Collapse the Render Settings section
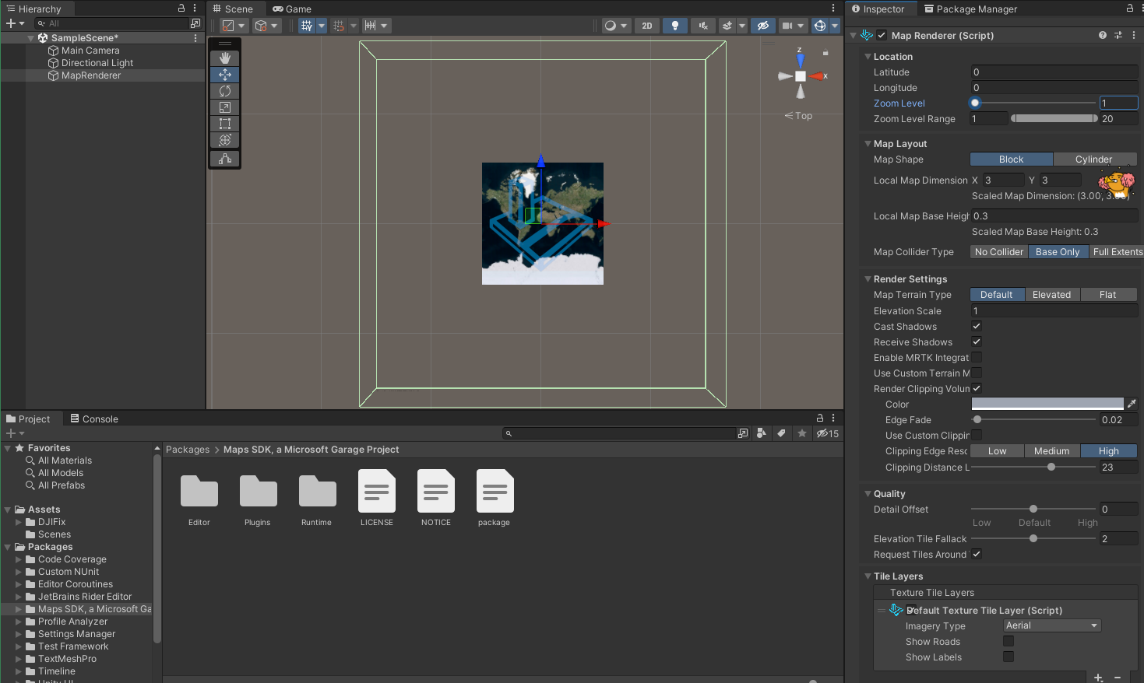Image resolution: width=1144 pixels, height=683 pixels. [x=868, y=279]
